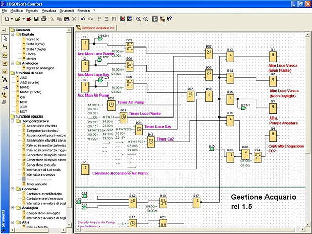Screen dimensions: 312x234
Task: Select Timer annuale in the tree
Action: pyautogui.click(x=36, y=184)
